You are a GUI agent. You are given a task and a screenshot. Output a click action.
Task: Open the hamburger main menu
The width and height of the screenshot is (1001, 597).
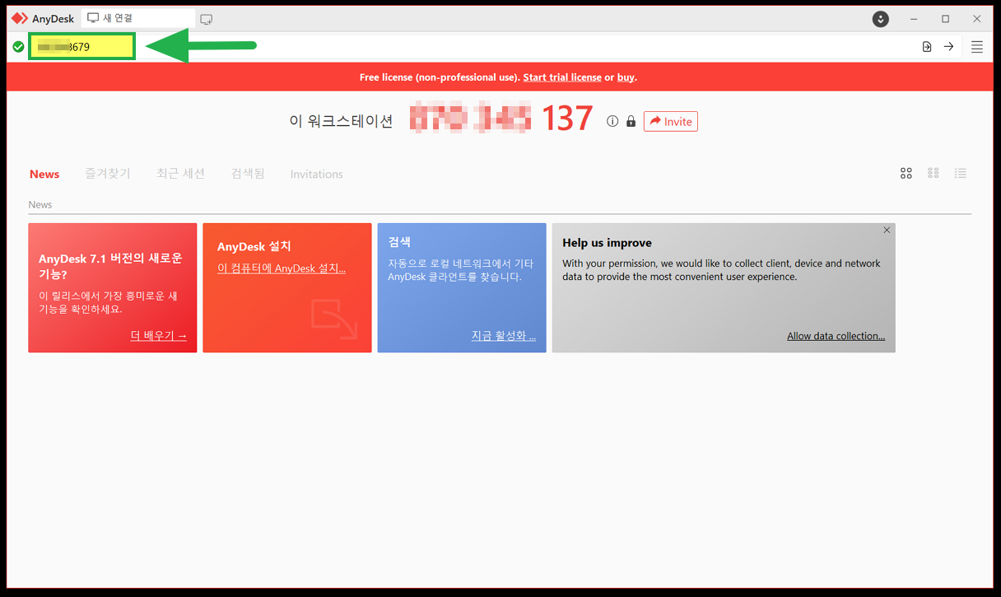977,47
